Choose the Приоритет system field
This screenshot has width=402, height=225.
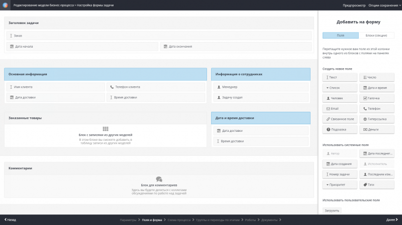(x=340, y=184)
